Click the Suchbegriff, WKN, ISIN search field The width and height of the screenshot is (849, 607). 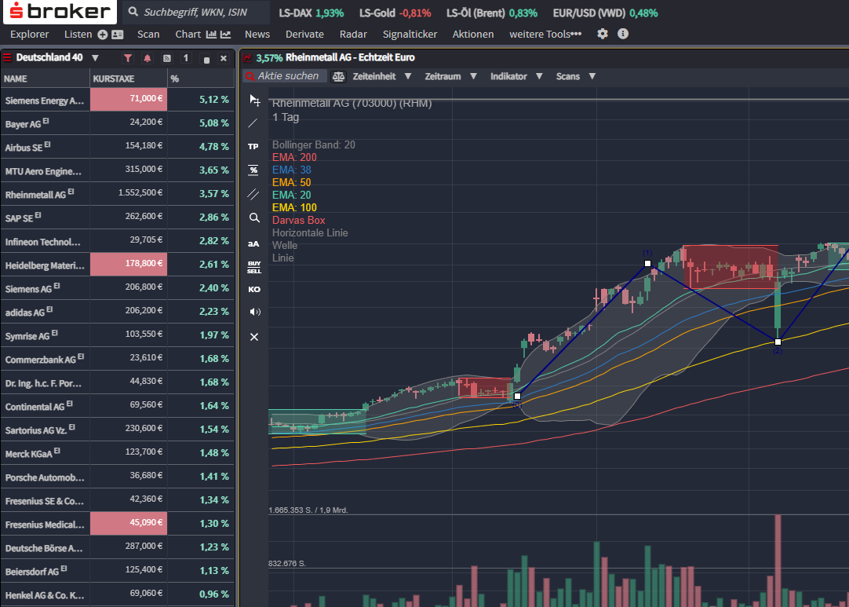tap(196, 12)
